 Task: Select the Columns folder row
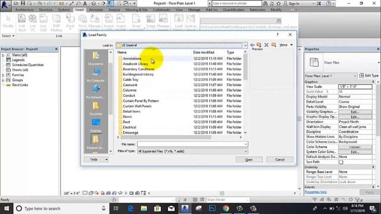[x=180, y=90]
